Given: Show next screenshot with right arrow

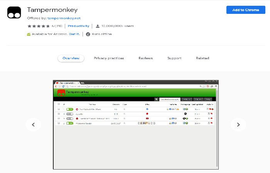Looking at the screenshot, I should (238, 125).
